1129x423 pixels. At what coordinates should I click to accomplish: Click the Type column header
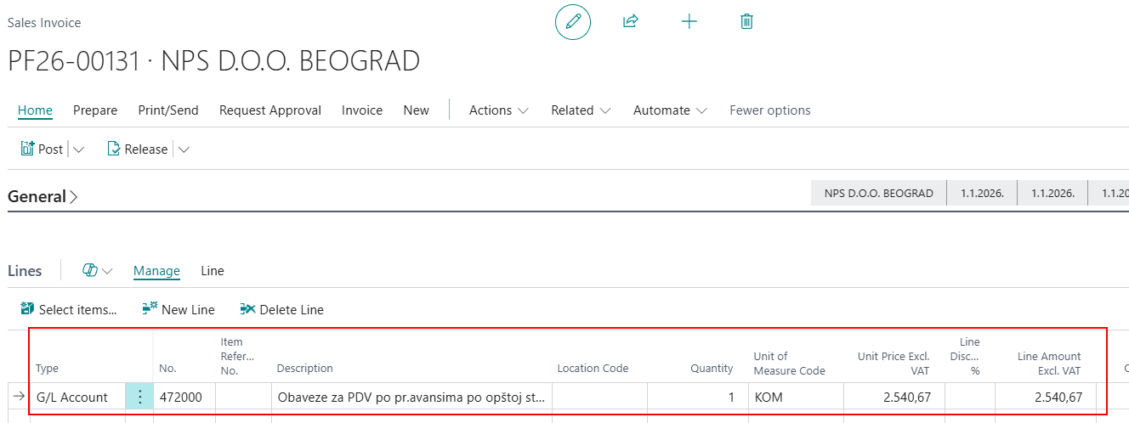pyautogui.click(x=47, y=369)
